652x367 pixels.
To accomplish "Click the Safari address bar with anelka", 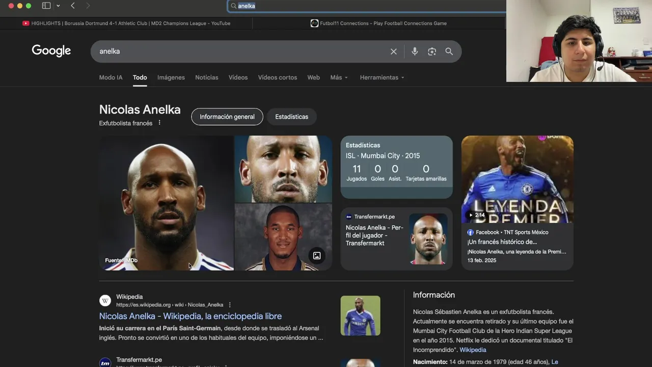I will pos(367,6).
